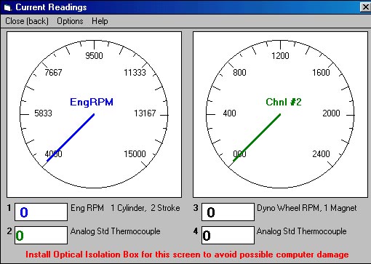Open the Close (back) menu
Viewport: 371px width, 264px height.
[27, 21]
